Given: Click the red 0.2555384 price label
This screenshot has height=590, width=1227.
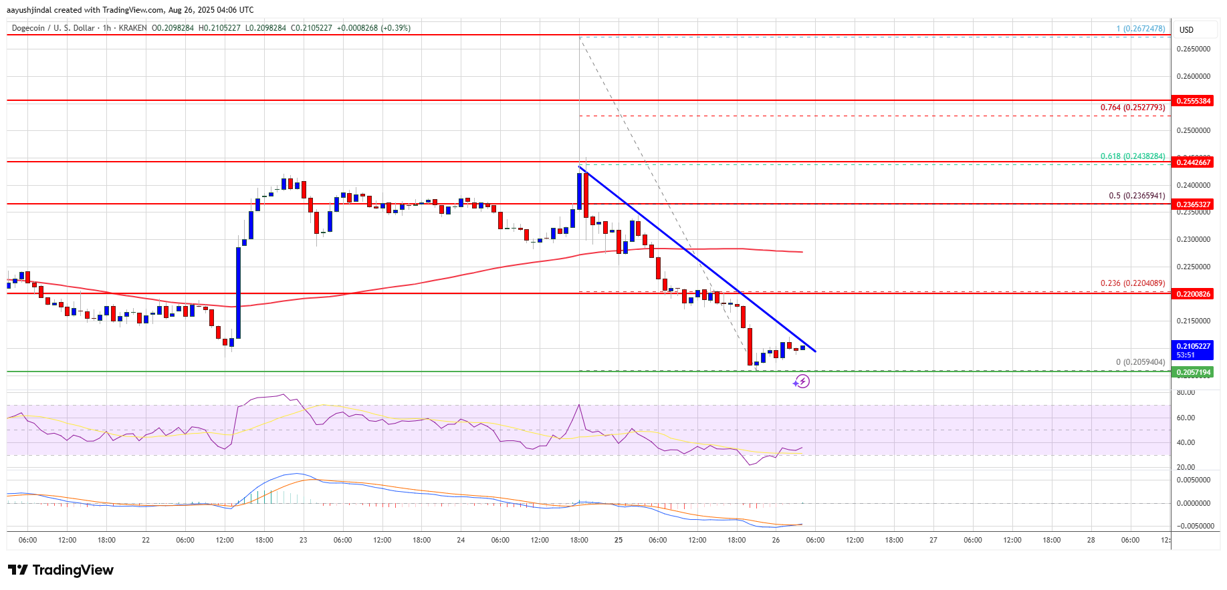Looking at the screenshot, I should (1193, 101).
